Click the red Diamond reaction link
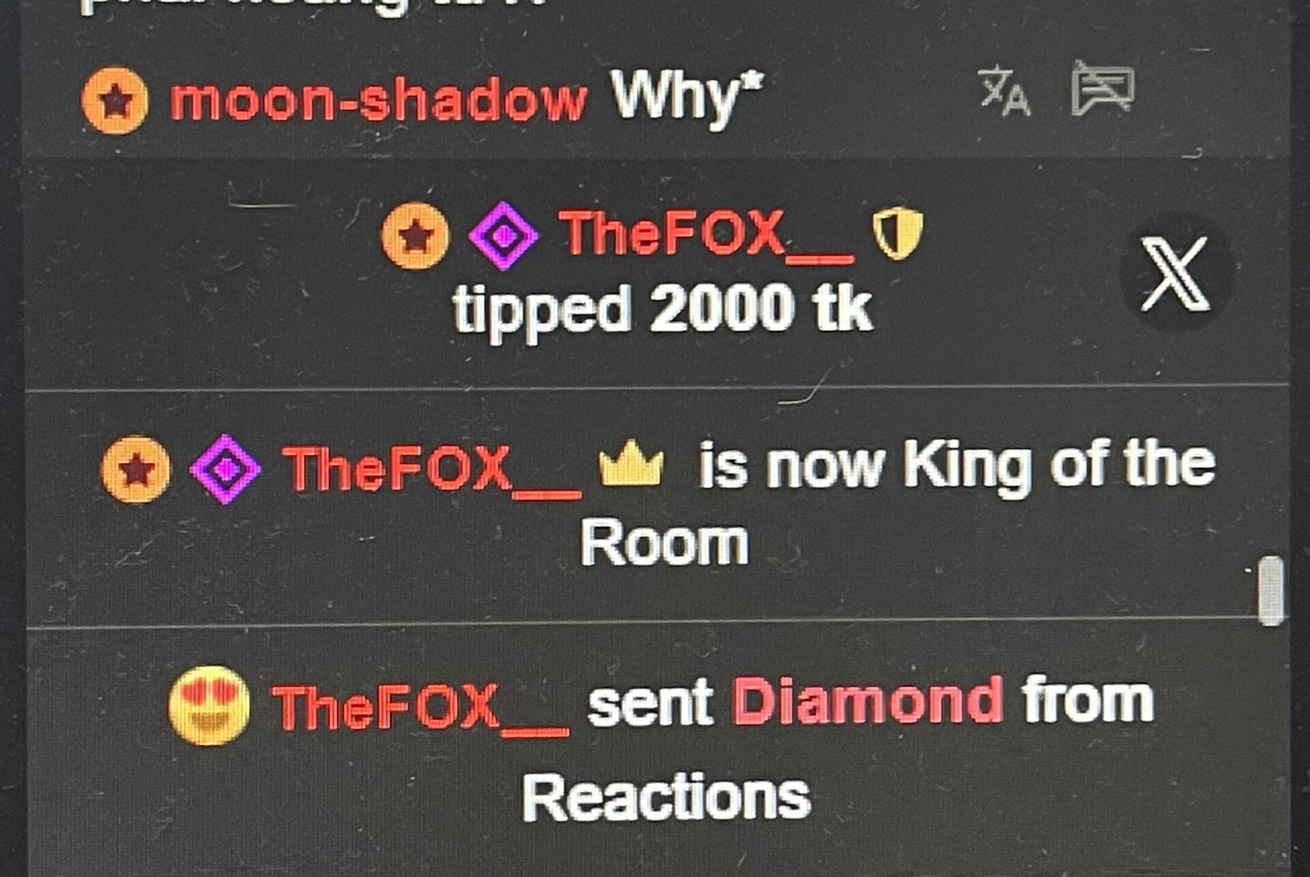 point(867,700)
